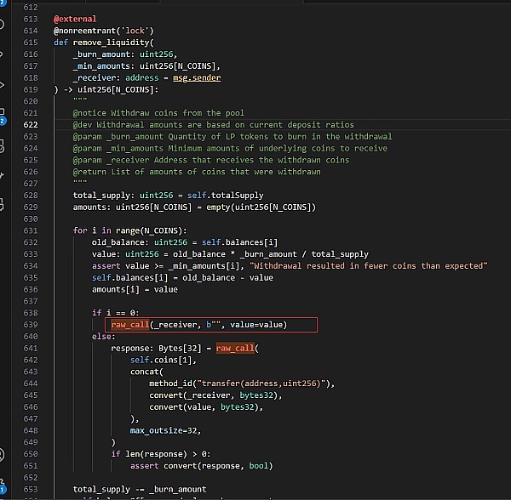Click the "transfer(address,uint256)" string
511x500 pixels.
tap(261, 384)
